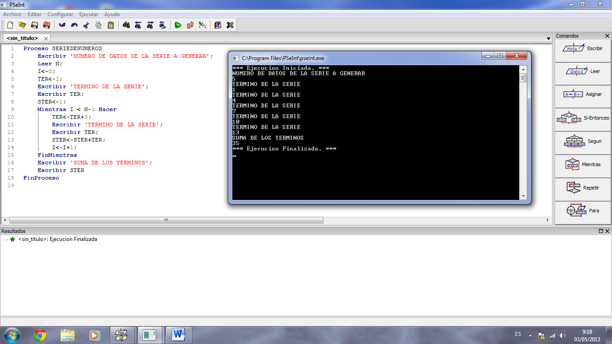Click the editor horizontal scrollbar thumb

pyautogui.click(x=166, y=220)
